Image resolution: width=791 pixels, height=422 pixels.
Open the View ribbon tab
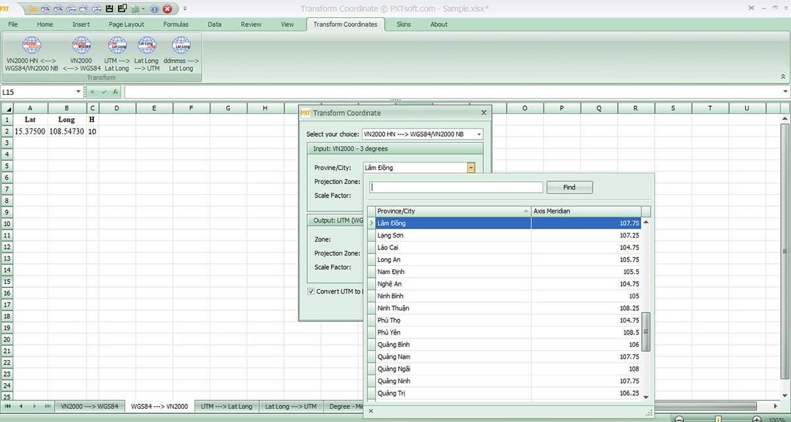click(x=287, y=24)
